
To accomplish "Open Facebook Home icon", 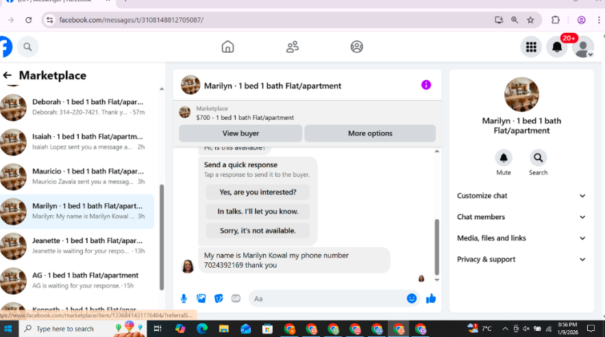I will coord(227,47).
